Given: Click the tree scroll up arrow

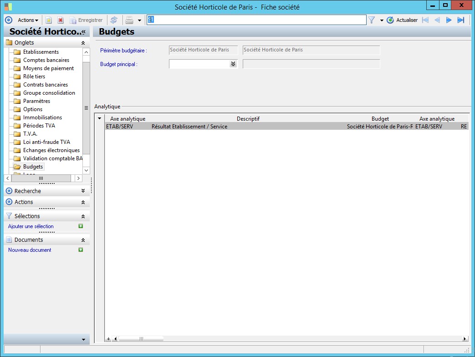Looking at the screenshot, I should (87, 52).
